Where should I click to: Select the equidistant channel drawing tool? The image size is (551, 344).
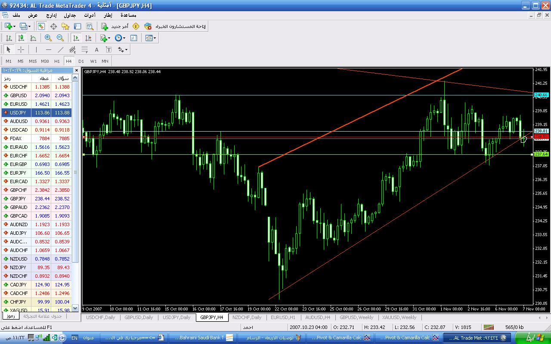point(73,49)
